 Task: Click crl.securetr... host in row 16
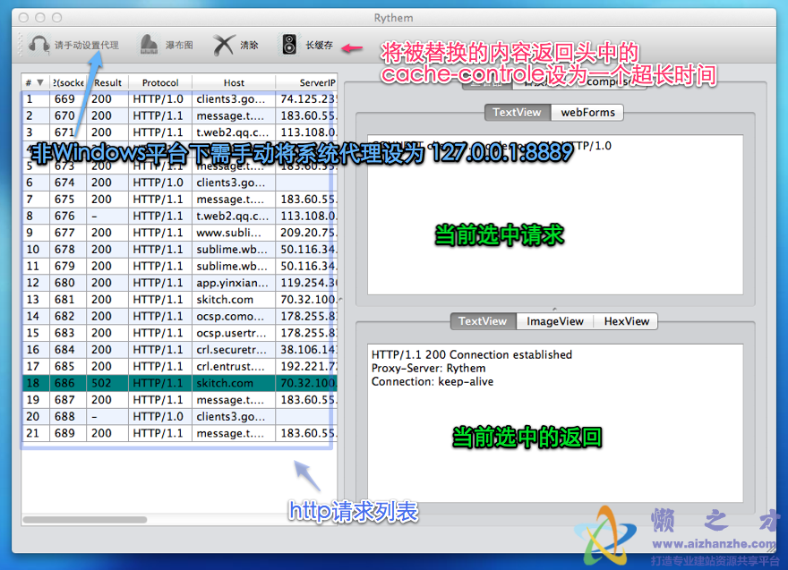[x=232, y=350]
